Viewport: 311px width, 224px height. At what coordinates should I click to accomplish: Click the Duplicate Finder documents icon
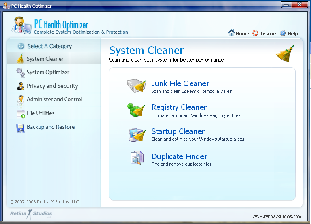[x=137, y=158]
